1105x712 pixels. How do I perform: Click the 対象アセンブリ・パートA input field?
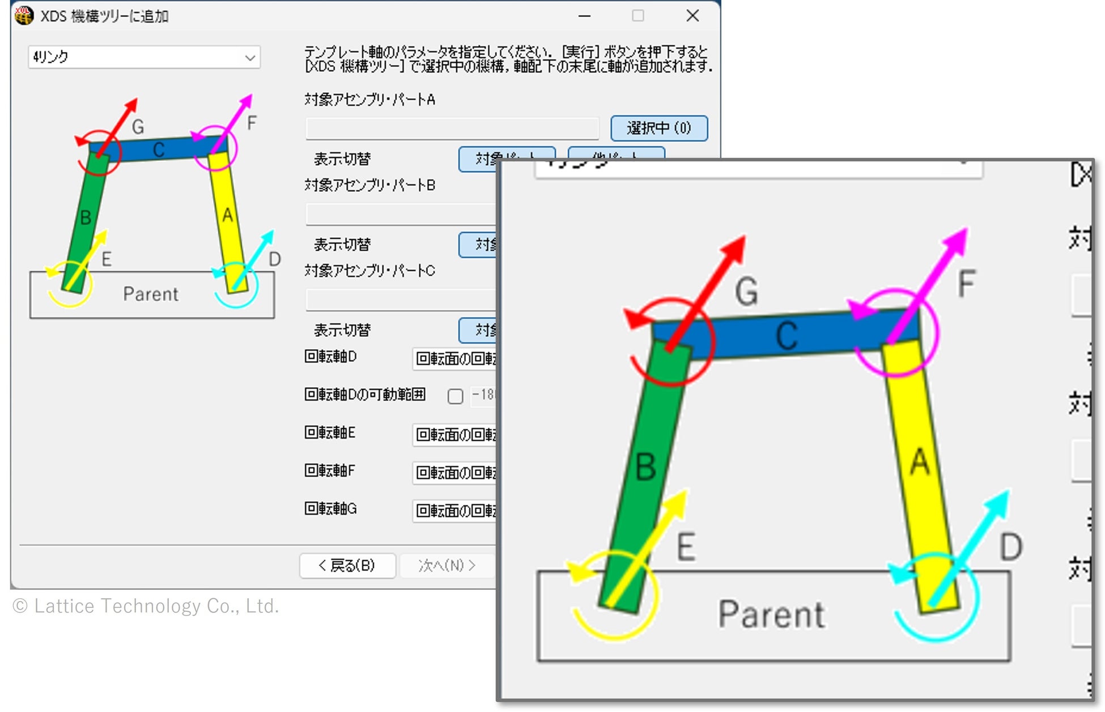tap(452, 128)
